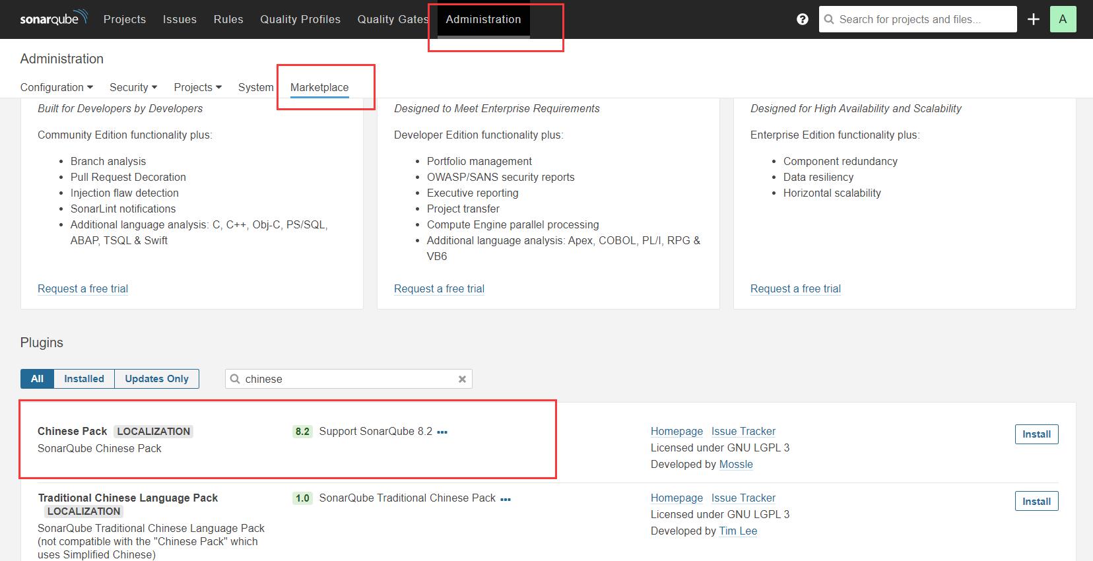This screenshot has width=1093, height=561.
Task: Install the Chinese Pack plugin
Action: (1036, 434)
